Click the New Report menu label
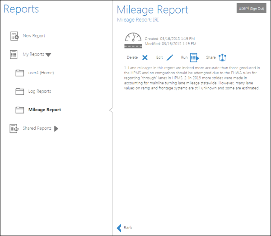The height and width of the screenshot is (236, 271). coord(34,36)
